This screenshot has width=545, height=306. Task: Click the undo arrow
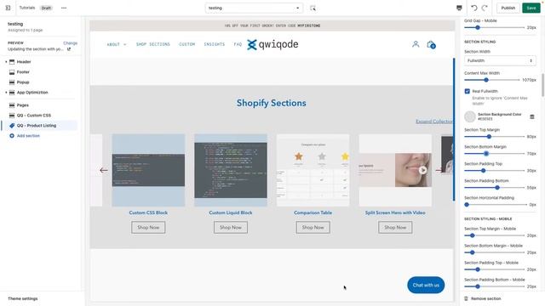click(474, 8)
